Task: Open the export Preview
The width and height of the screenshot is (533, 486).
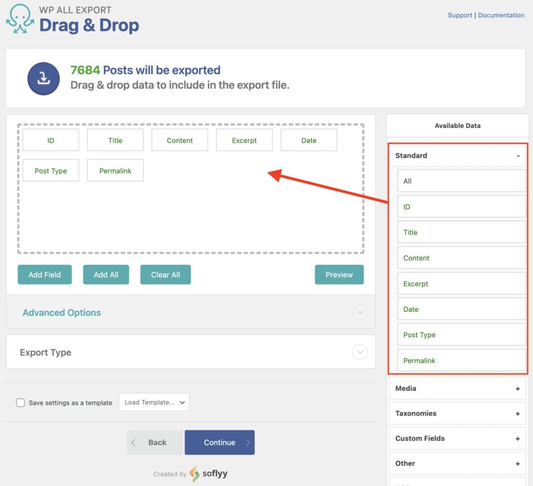Action: [339, 274]
